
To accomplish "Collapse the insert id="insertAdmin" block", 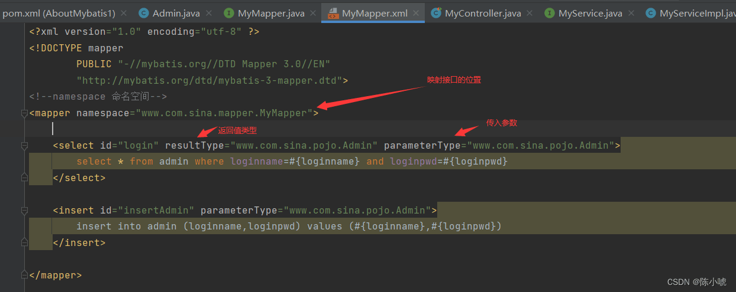I will click(x=24, y=210).
